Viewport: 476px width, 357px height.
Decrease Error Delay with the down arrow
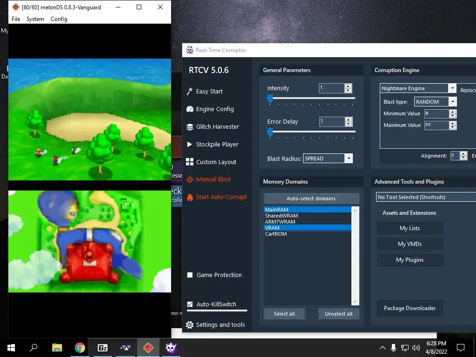(x=349, y=124)
